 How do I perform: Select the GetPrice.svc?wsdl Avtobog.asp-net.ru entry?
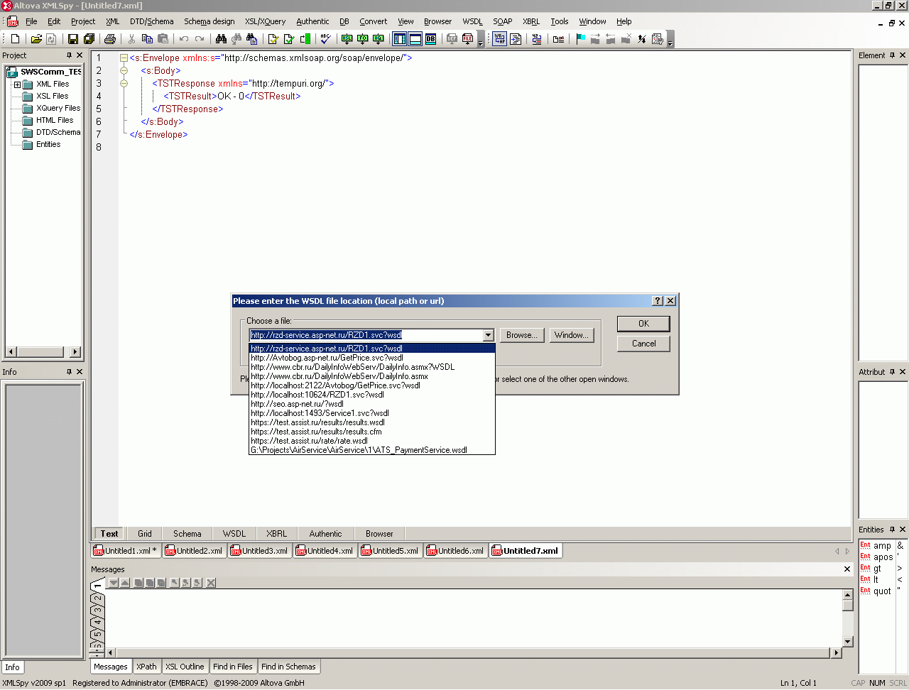click(372, 358)
